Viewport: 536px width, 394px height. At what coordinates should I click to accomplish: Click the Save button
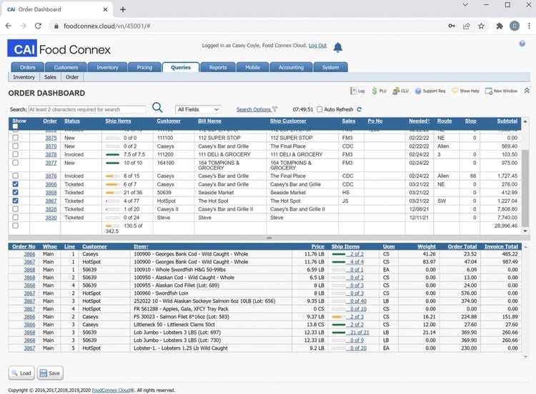(x=50, y=373)
